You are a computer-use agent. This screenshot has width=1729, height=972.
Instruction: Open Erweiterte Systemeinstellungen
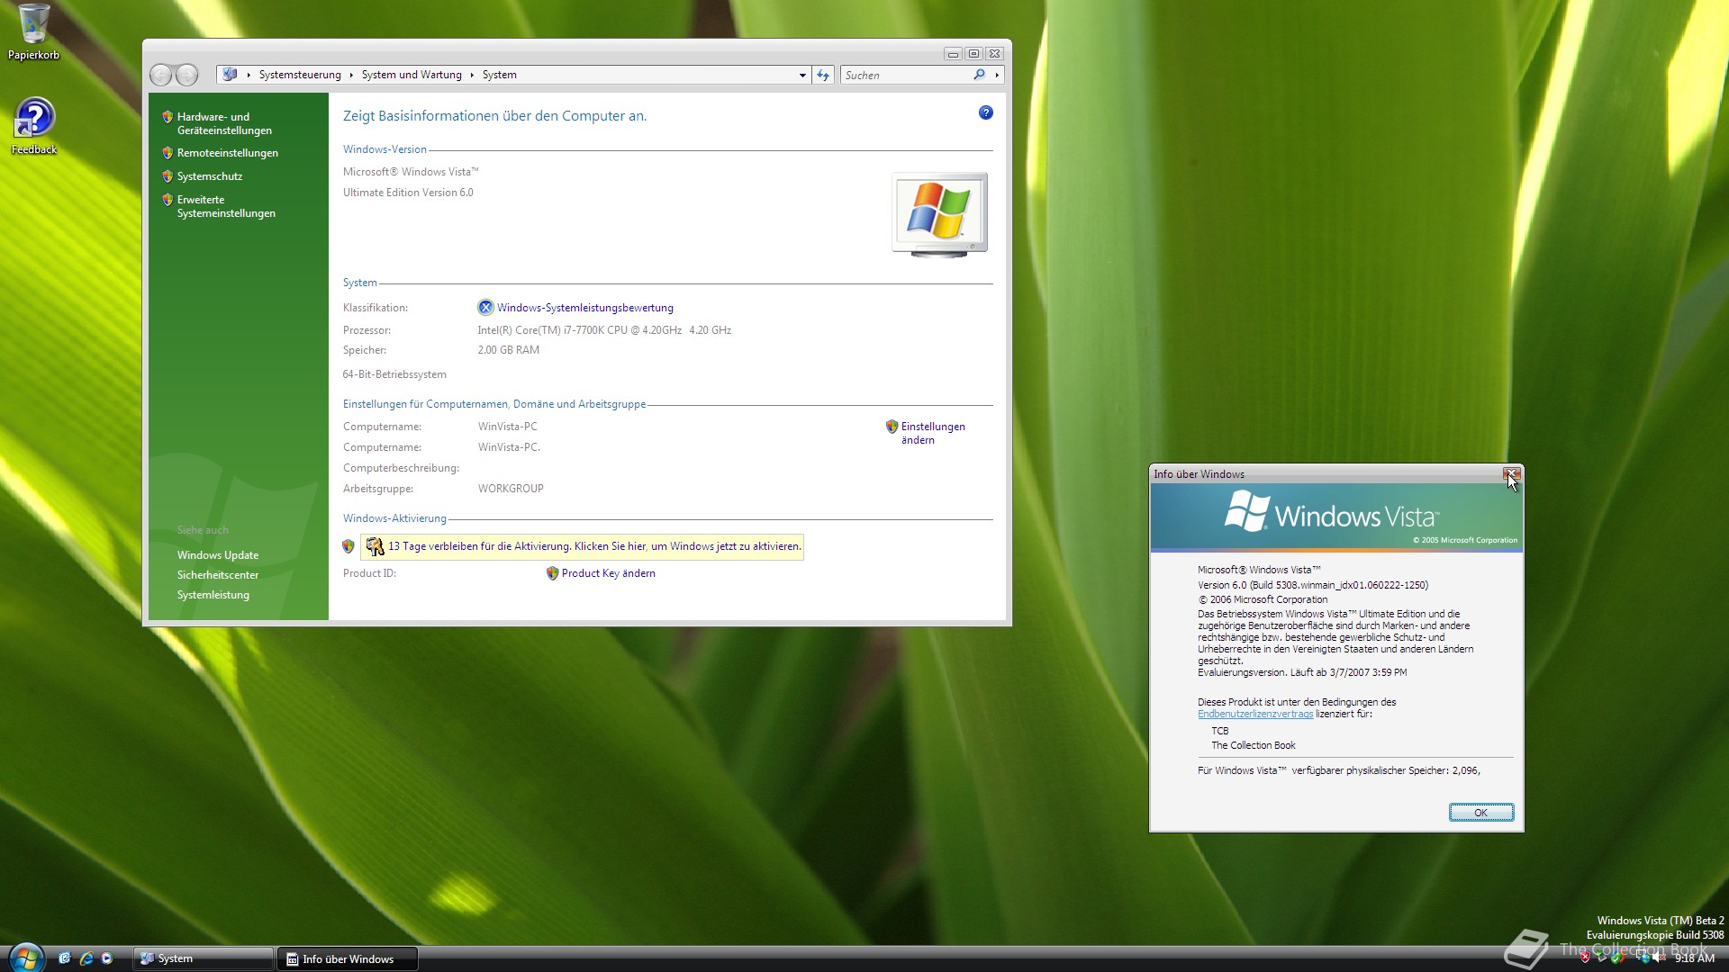(226, 206)
